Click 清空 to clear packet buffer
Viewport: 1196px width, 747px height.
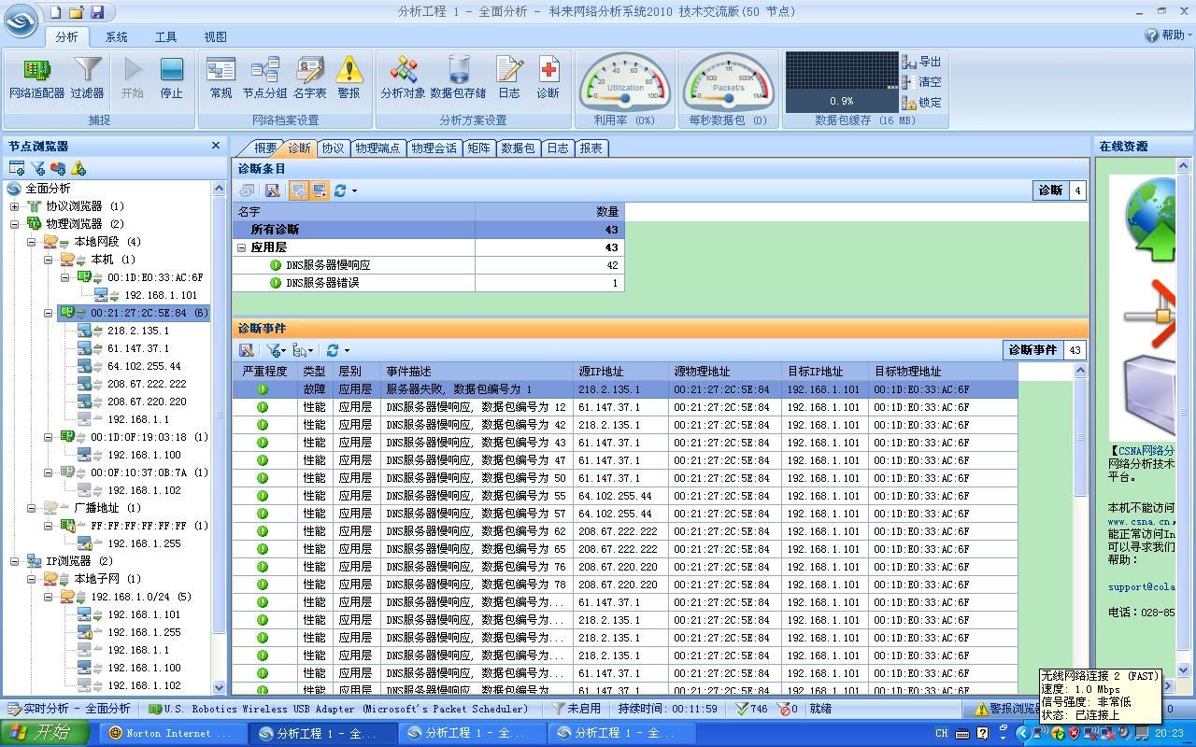point(921,82)
